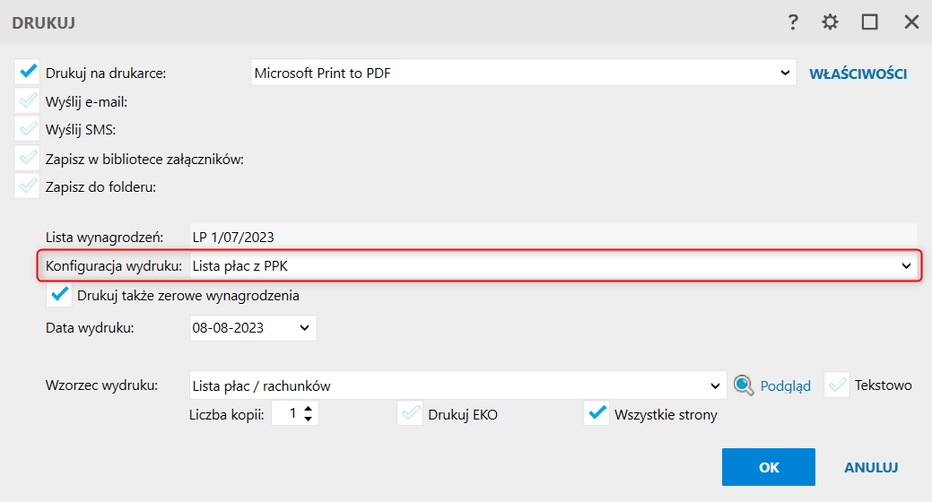
Task: Maximize the Drukuj dialog window
Action: click(869, 22)
